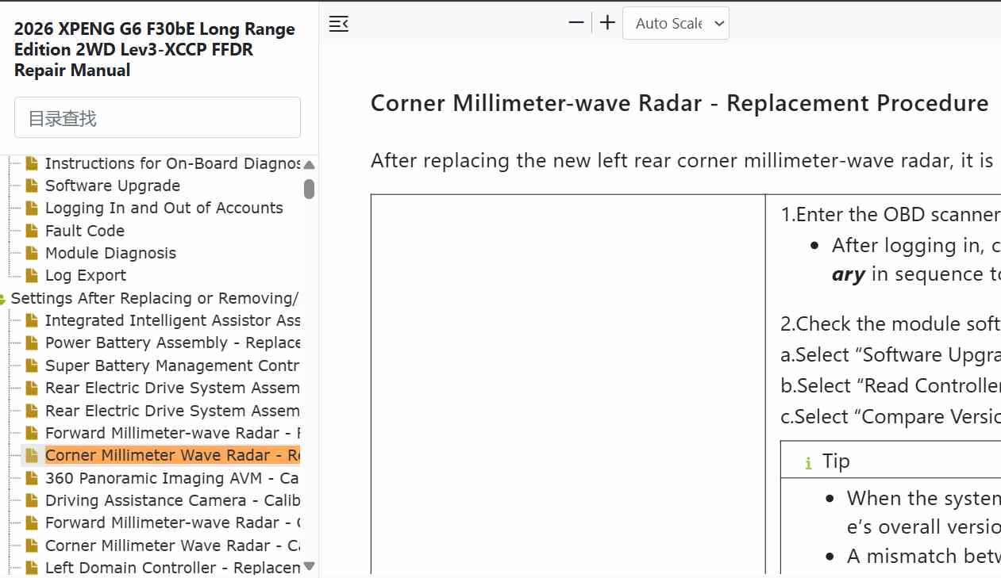The width and height of the screenshot is (1001, 578).
Task: Click the file icon beside Logging In and Out
Action: coord(32,208)
